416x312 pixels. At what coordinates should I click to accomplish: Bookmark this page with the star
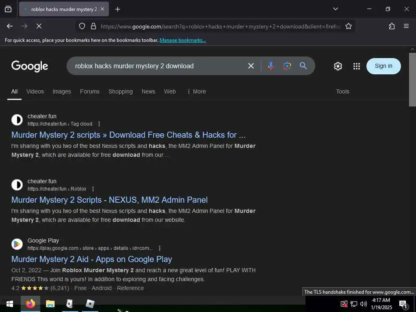pyautogui.click(x=348, y=26)
